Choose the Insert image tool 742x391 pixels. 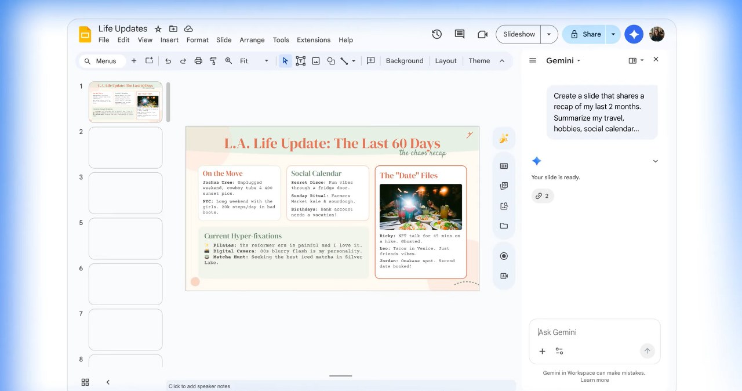click(x=315, y=60)
